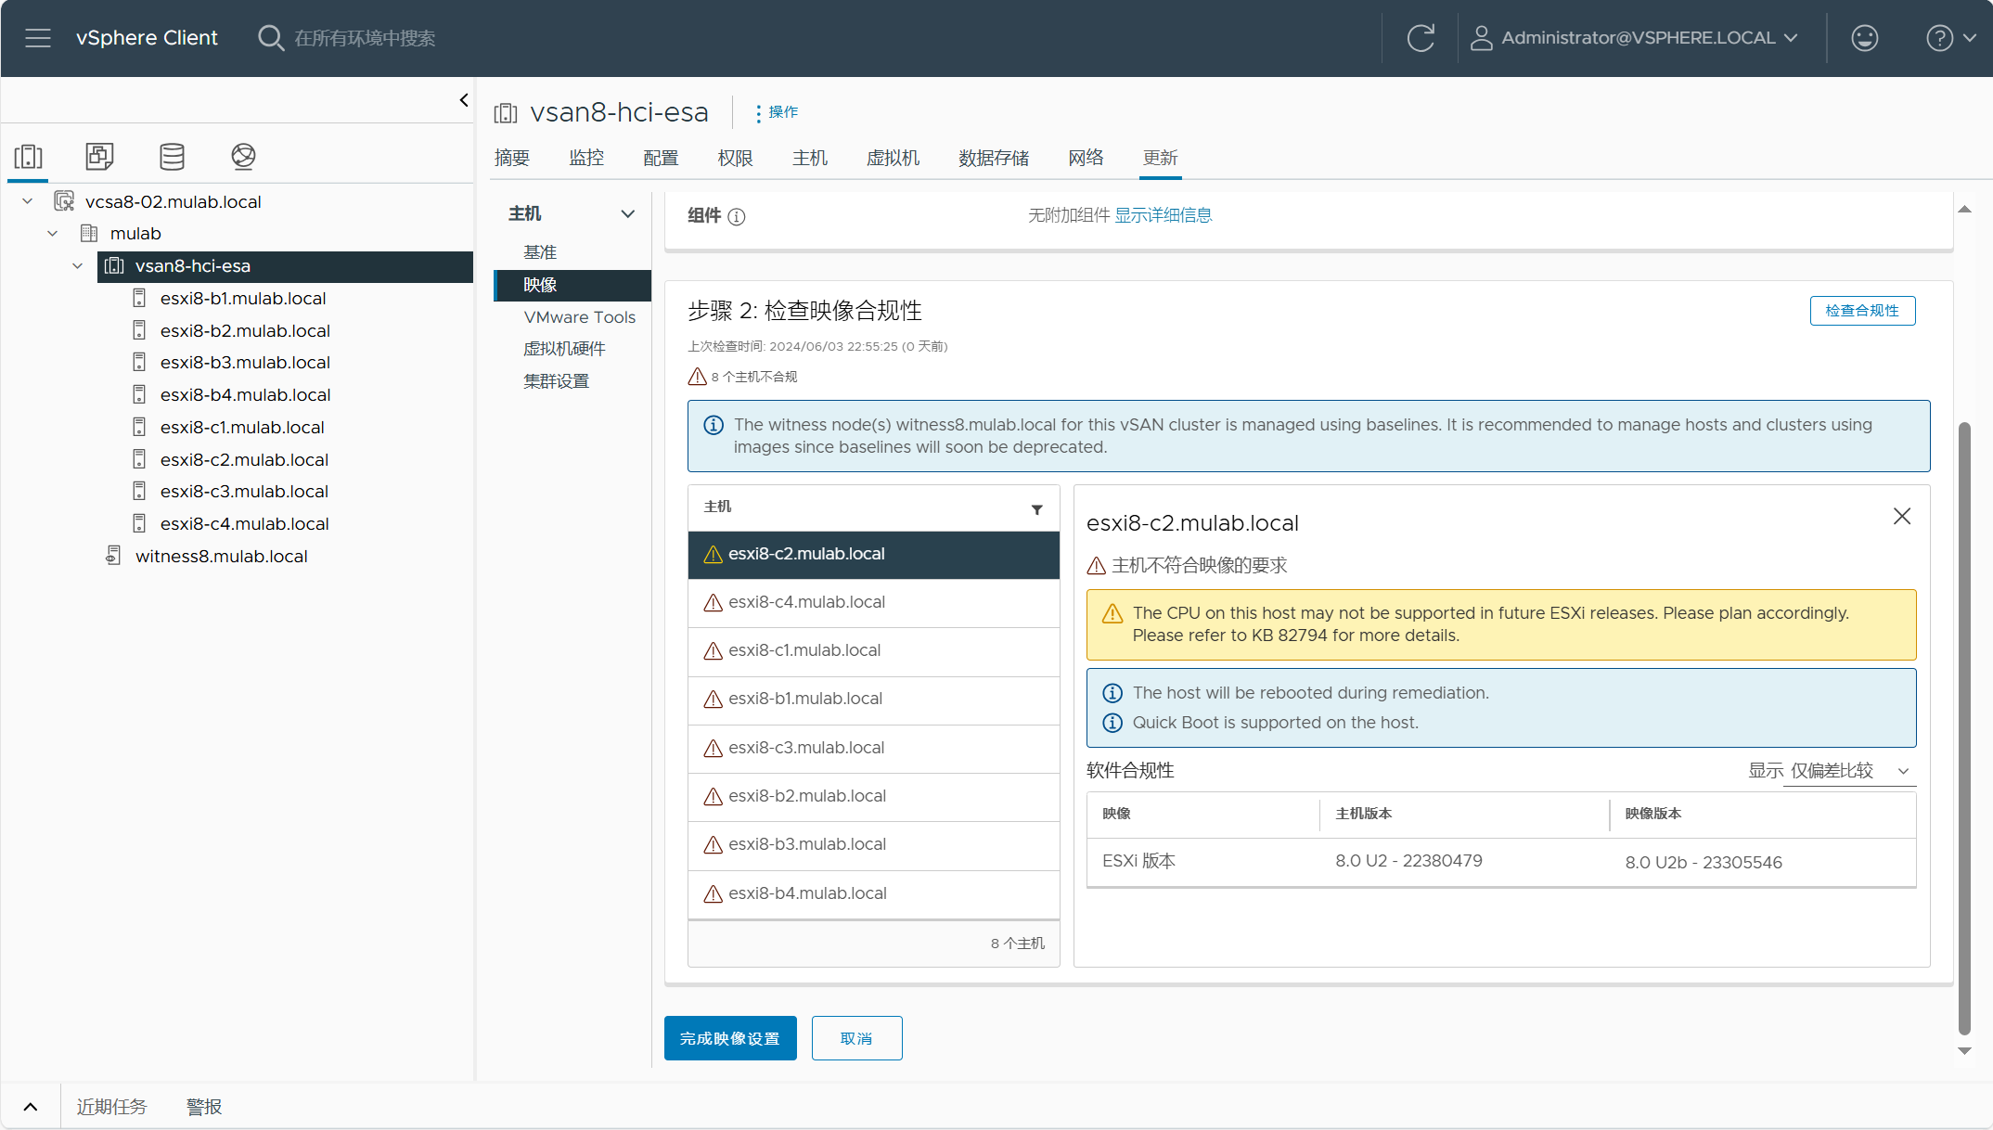This screenshot has height=1130, width=1993.
Task: Click the 完成映像设置 button
Action: click(x=730, y=1038)
